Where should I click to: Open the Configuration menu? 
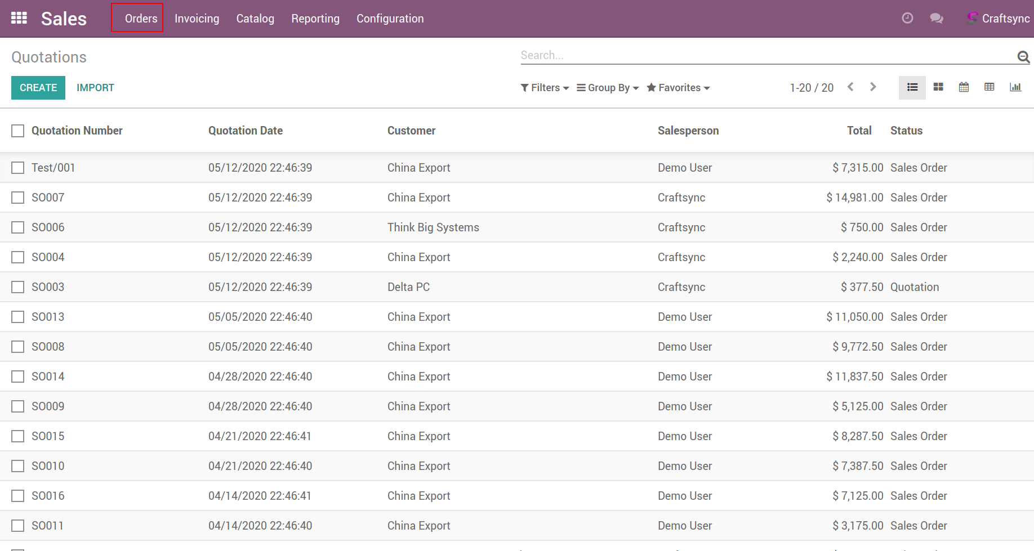tap(390, 19)
